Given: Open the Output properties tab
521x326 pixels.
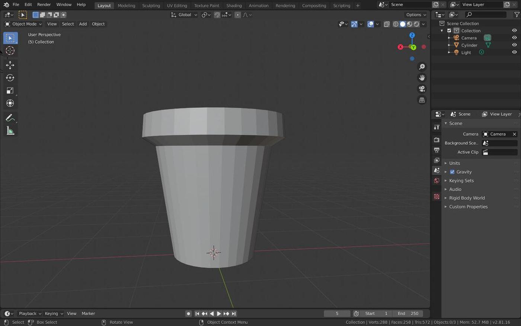Looking at the screenshot, I should pyautogui.click(x=437, y=150).
